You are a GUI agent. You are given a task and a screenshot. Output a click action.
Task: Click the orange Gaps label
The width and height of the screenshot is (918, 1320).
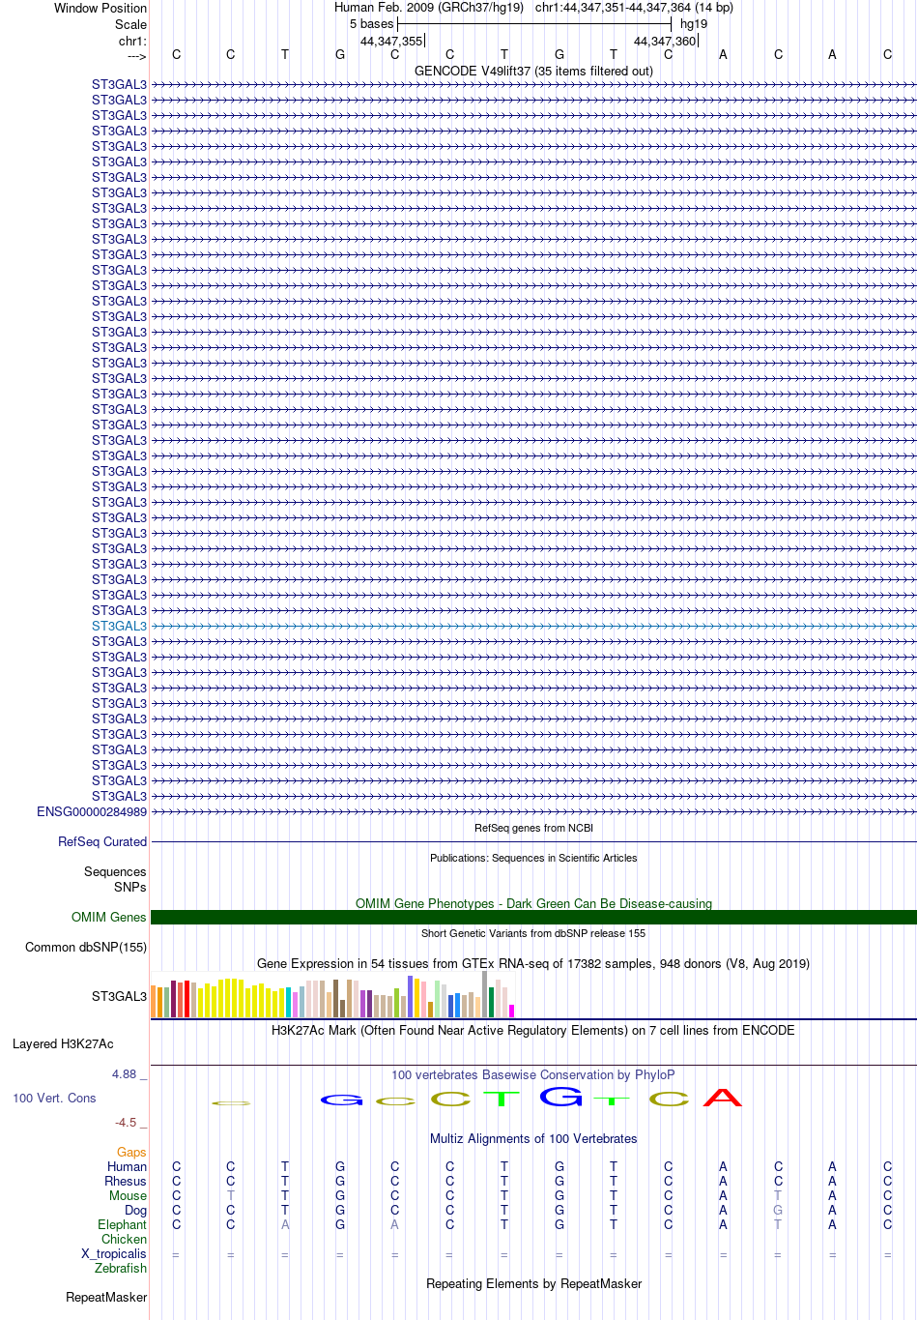click(131, 1152)
